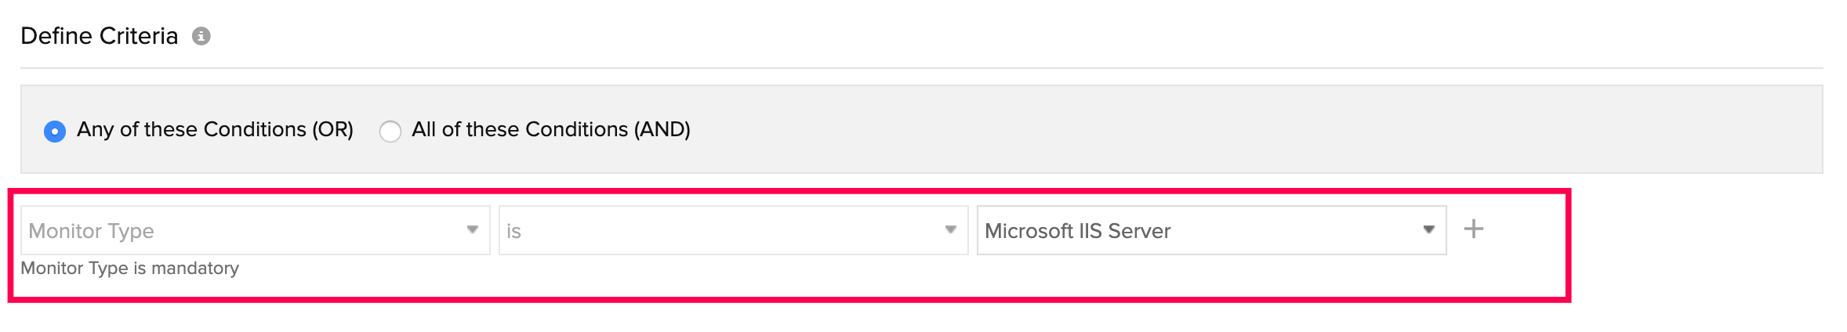Click the 'Microsoft IIS Server' value text
This screenshot has width=1847, height=332.
point(1078,231)
